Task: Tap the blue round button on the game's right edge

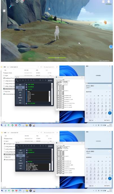Action: 111,47
